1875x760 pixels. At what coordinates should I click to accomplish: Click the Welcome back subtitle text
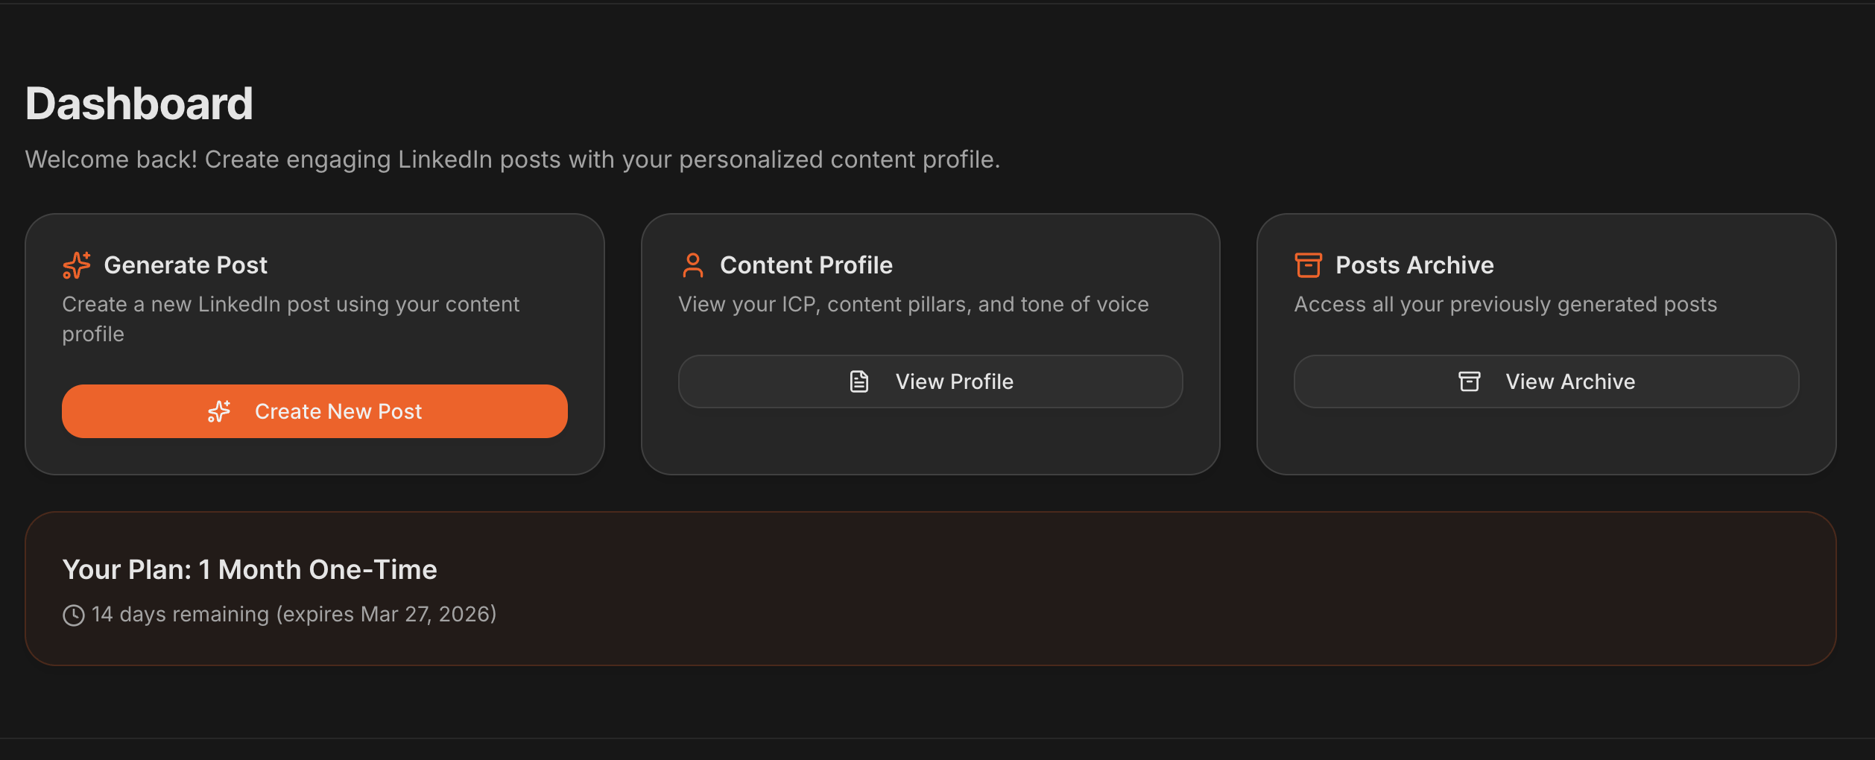513,159
